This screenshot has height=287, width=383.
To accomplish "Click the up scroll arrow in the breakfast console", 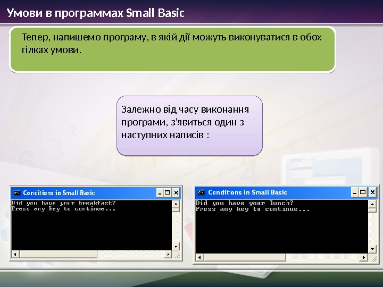I will coord(176,204).
